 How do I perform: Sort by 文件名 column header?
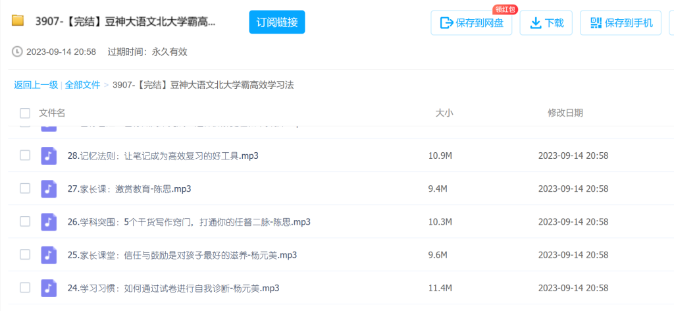click(x=52, y=113)
